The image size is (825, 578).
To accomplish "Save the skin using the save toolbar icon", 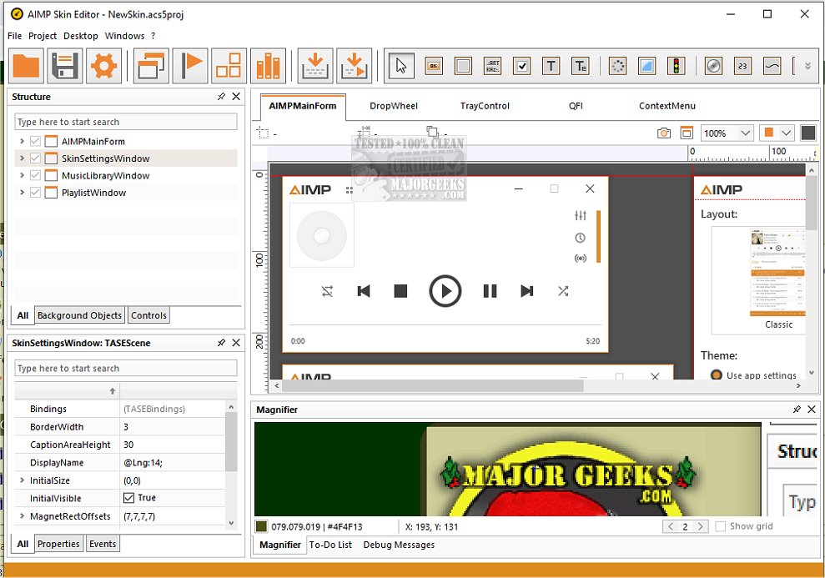I will 64,66.
